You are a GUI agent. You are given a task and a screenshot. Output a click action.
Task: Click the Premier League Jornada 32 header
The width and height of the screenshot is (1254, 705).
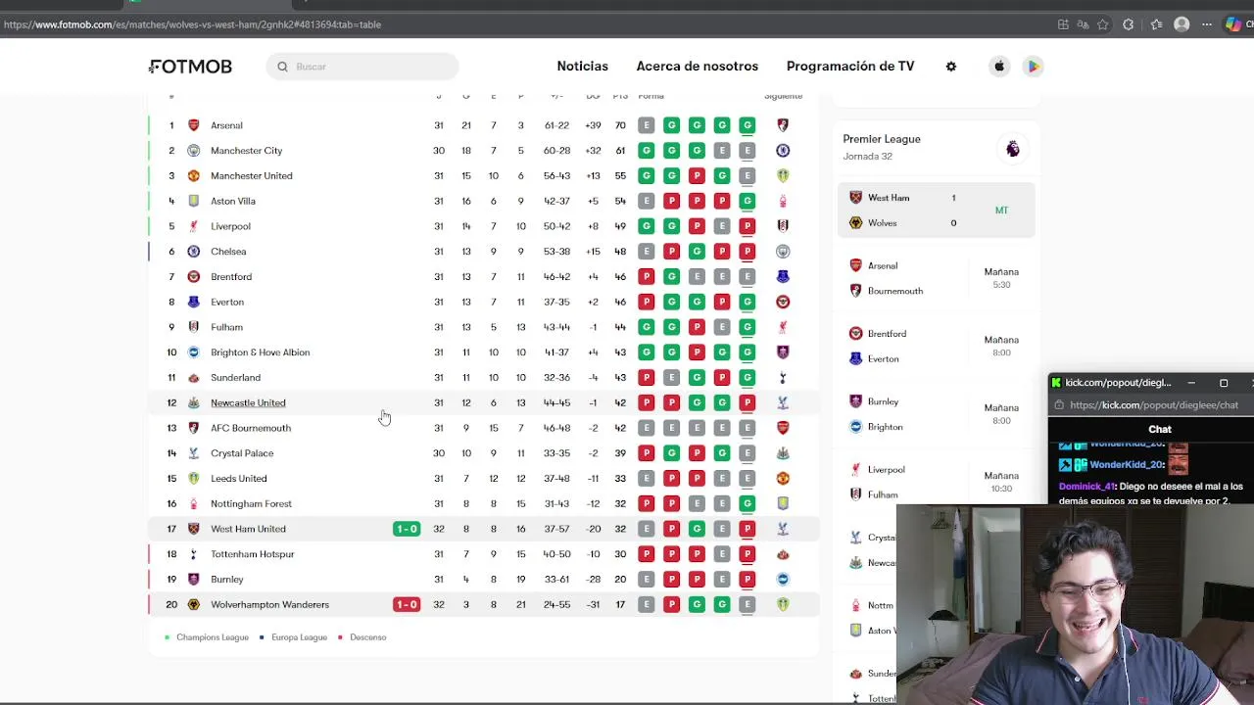(x=882, y=147)
